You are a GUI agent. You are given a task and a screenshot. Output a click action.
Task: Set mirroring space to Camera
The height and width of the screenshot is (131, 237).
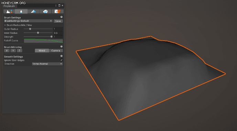[56, 51]
